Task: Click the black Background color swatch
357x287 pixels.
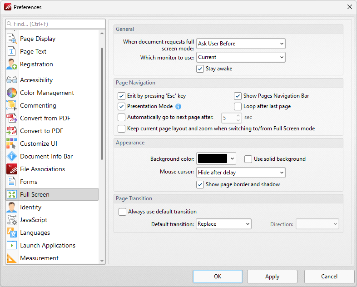Action: click(x=213, y=158)
